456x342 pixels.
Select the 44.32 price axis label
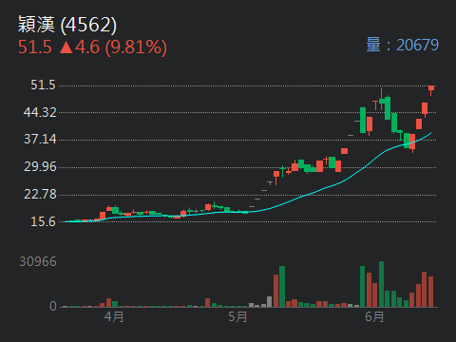point(40,112)
